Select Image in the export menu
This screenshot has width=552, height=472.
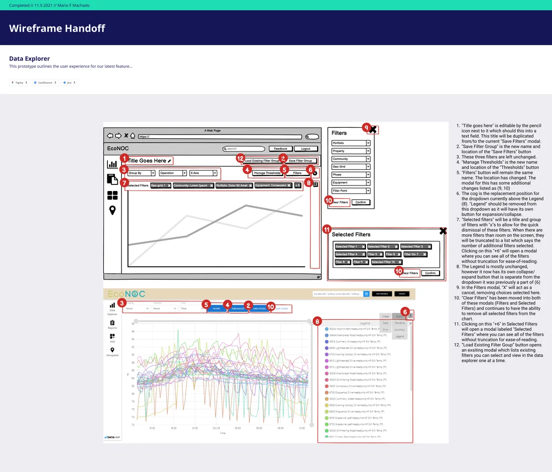[x=385, y=316]
